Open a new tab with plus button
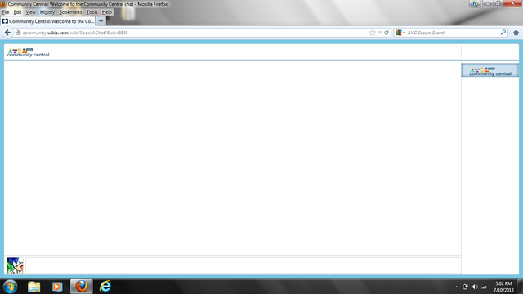 (x=101, y=21)
